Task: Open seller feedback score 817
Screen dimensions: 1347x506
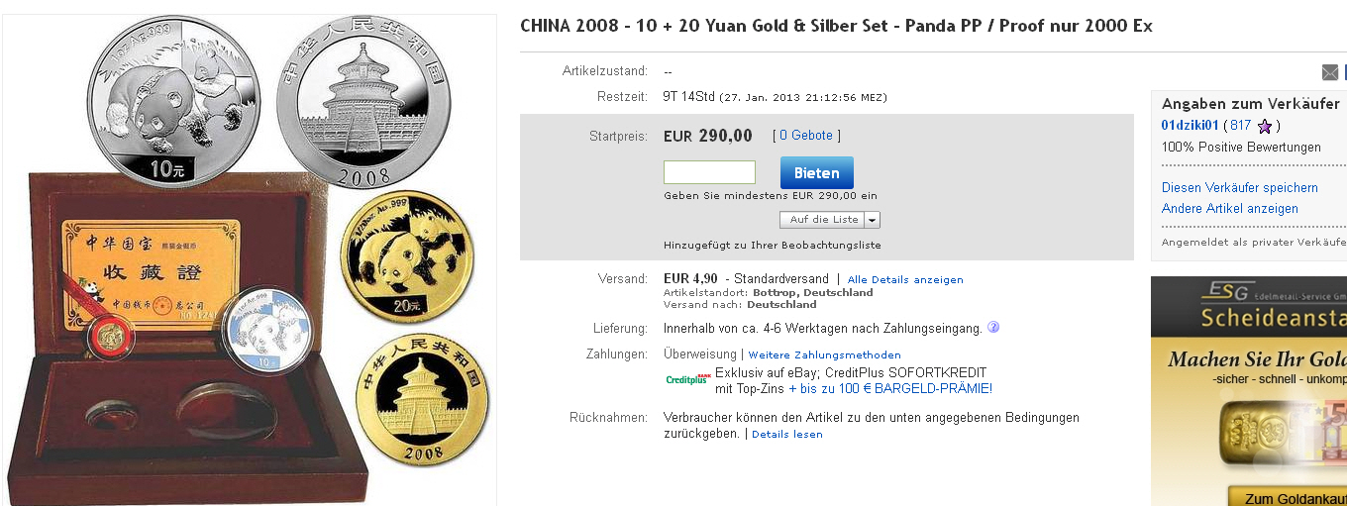Action: (1240, 126)
